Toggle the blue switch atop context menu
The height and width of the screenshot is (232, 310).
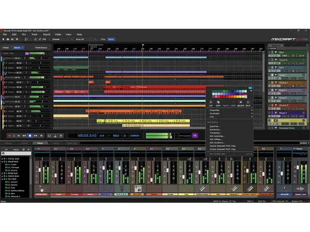click(x=251, y=88)
